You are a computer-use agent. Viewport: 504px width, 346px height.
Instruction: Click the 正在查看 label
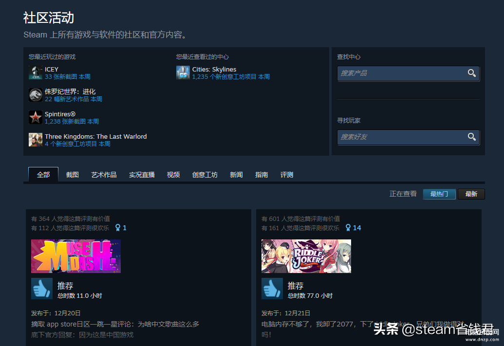403,194
